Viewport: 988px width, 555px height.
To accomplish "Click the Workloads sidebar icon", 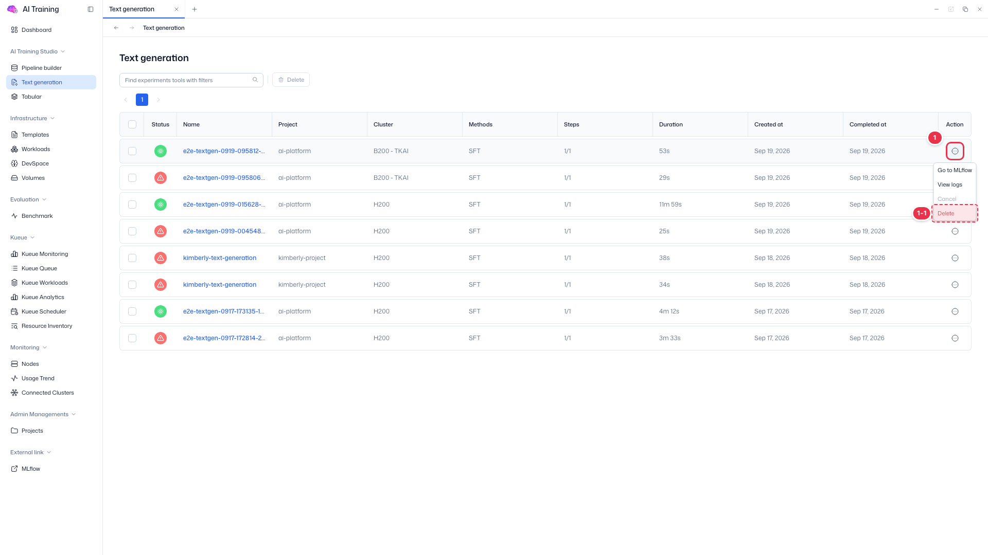I will coord(14,149).
